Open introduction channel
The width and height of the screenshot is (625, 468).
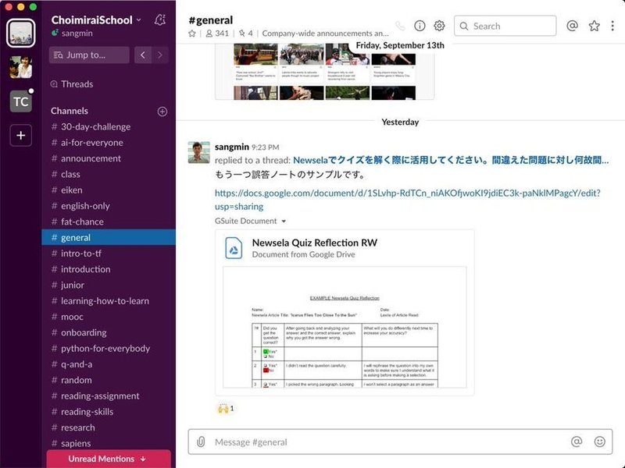click(109, 269)
